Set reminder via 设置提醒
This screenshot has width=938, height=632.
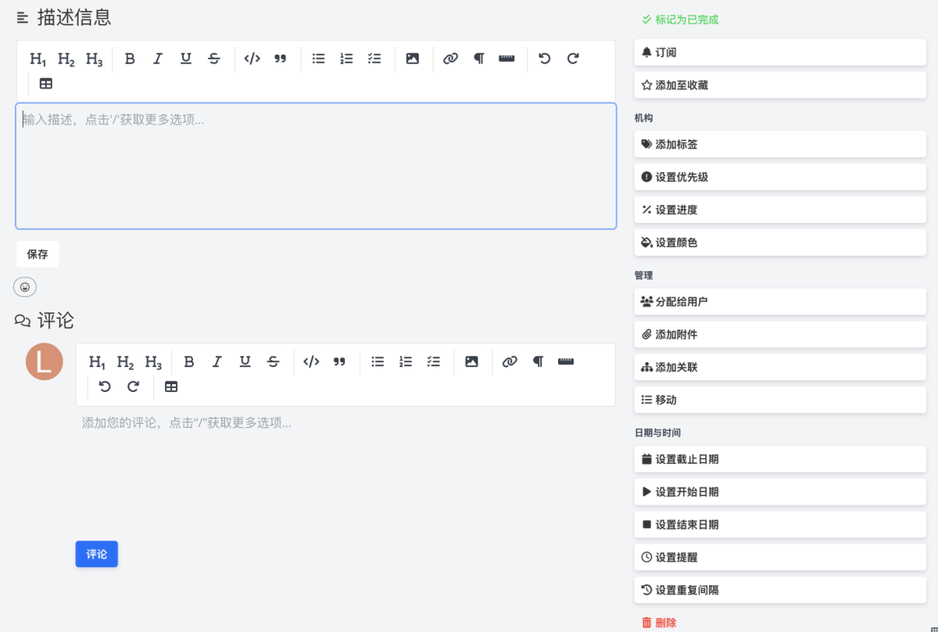(x=780, y=558)
